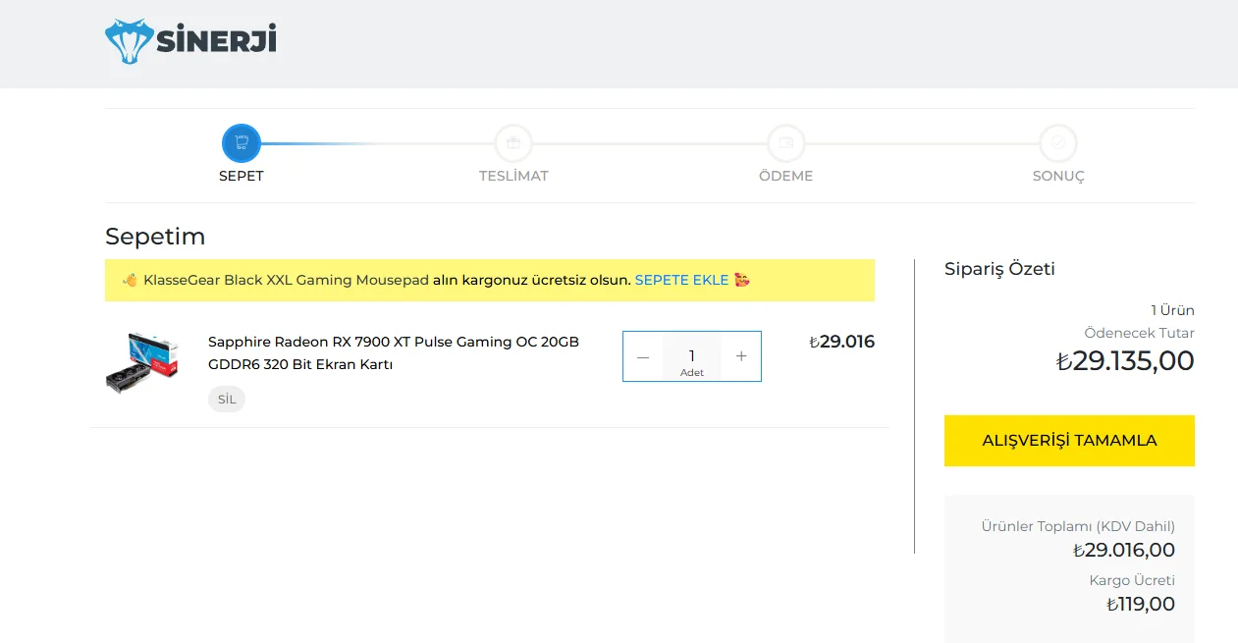Click the Sipariş Özeti heading
This screenshot has height=643, width=1238.
(999, 269)
